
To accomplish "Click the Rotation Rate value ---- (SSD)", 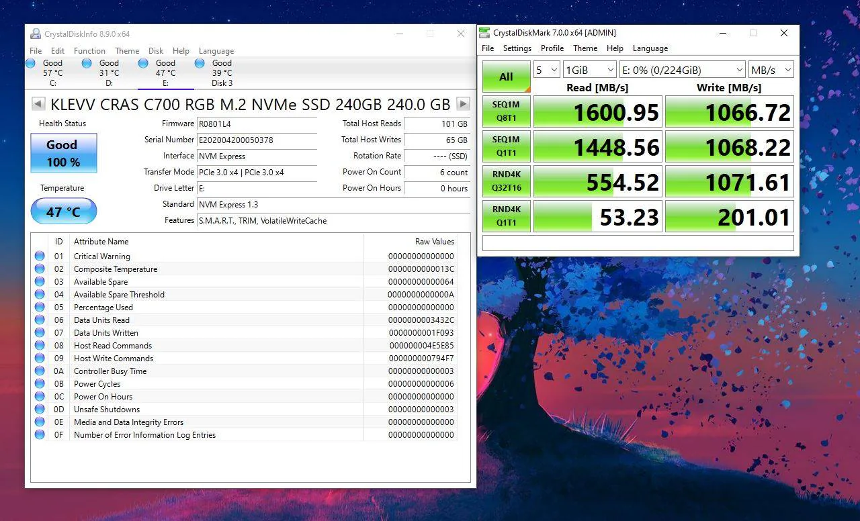I will click(437, 156).
